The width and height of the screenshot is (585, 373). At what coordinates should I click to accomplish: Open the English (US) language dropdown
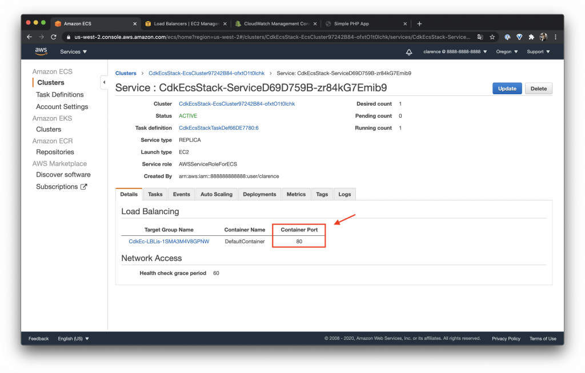point(73,339)
